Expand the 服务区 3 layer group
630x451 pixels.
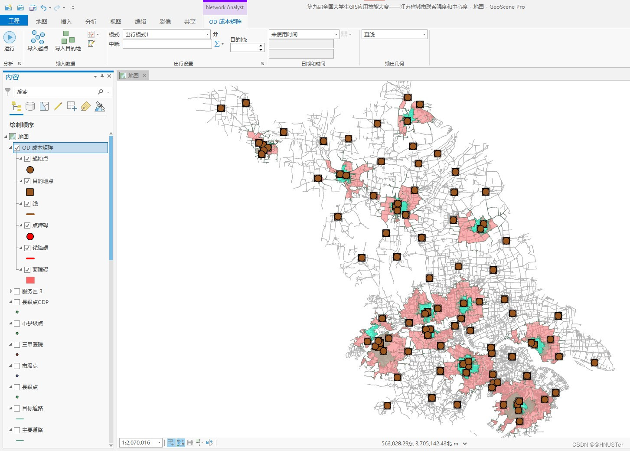tap(11, 291)
